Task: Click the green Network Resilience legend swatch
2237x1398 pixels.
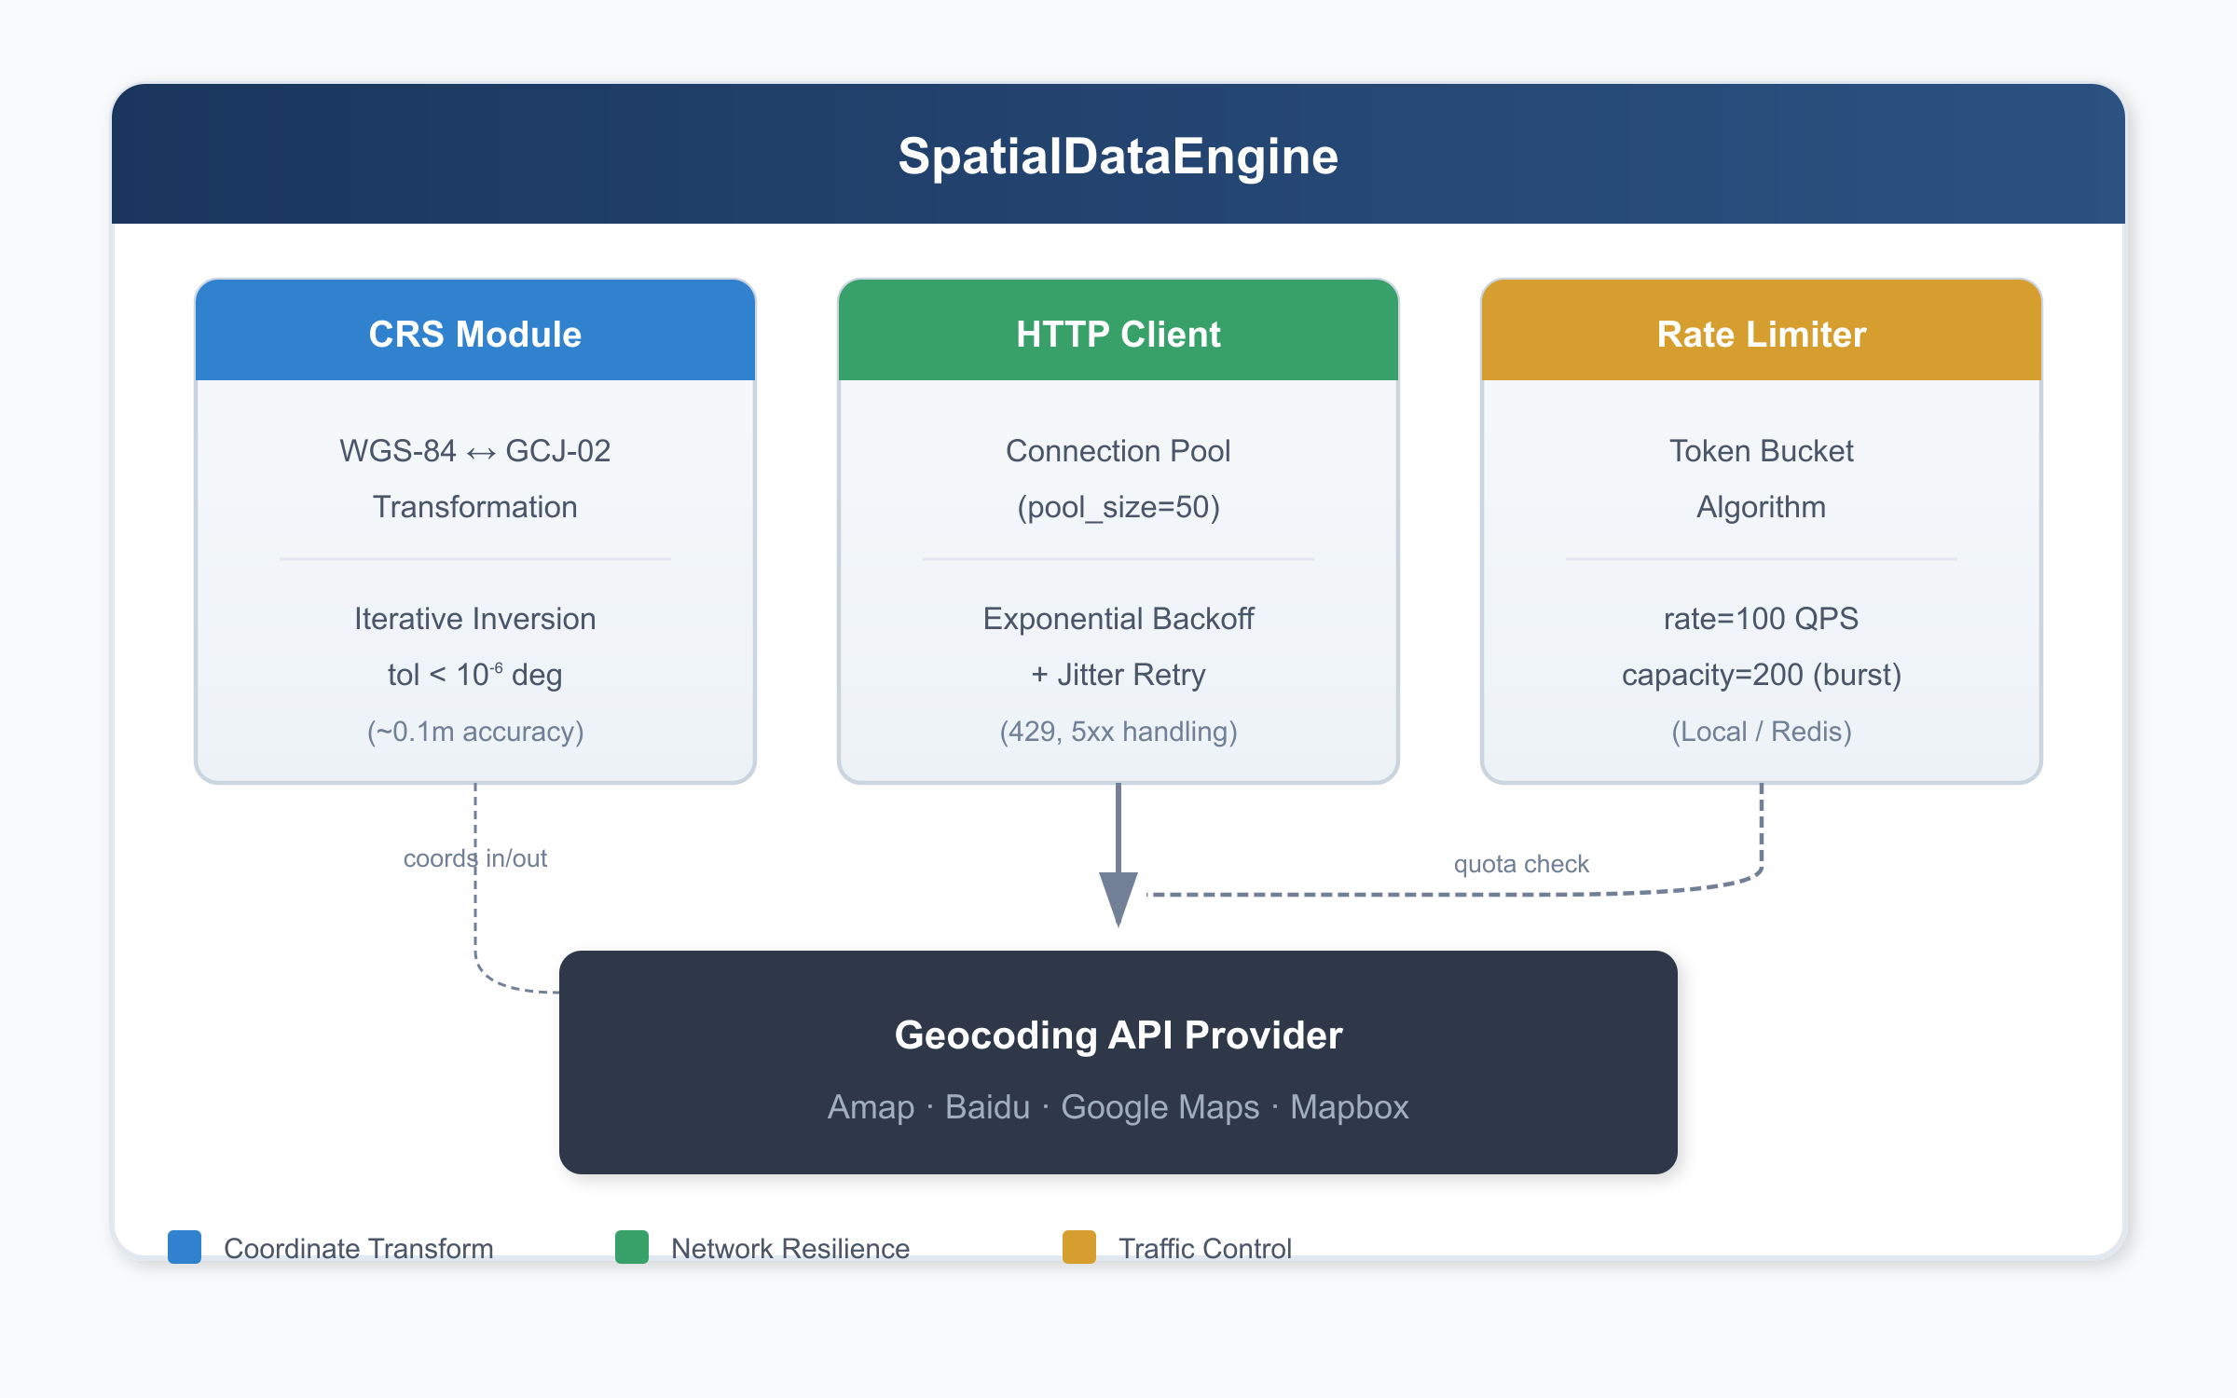Action: [x=632, y=1247]
